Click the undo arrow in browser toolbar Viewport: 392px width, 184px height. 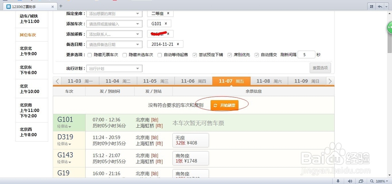point(380,7)
